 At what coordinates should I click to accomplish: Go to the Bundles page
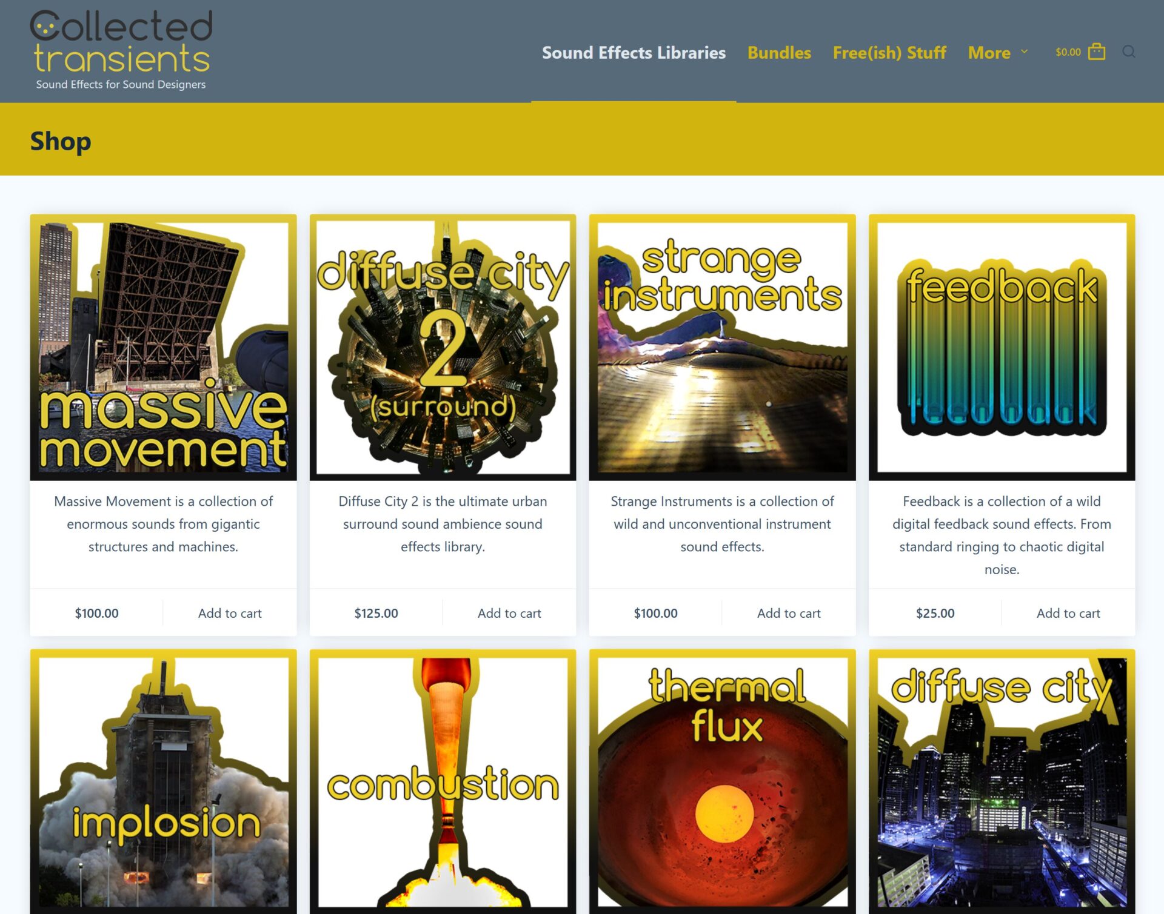(x=779, y=53)
